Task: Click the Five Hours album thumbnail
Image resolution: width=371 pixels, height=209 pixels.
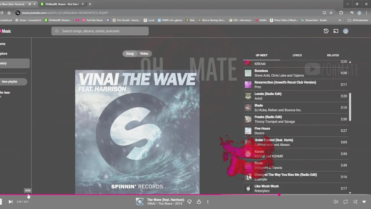Action: click(248, 131)
